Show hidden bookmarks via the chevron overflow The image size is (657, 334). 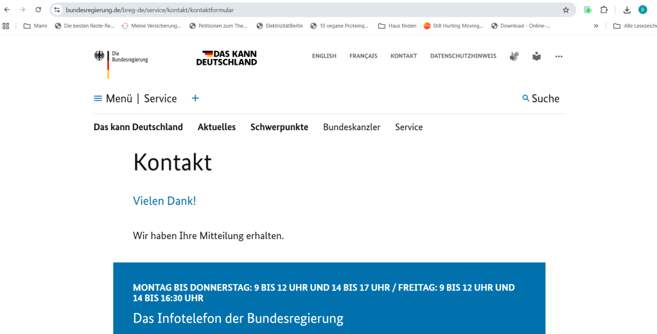[596, 26]
